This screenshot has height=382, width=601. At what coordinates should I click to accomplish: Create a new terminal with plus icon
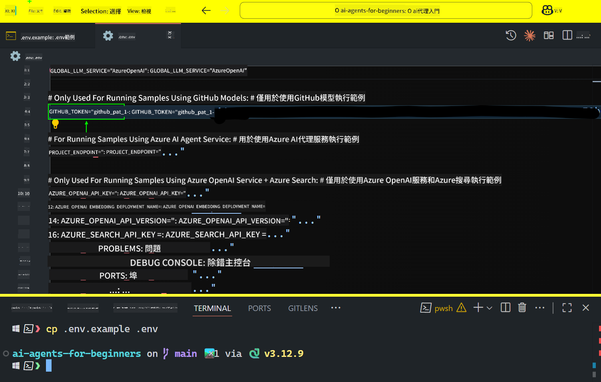pyautogui.click(x=478, y=307)
